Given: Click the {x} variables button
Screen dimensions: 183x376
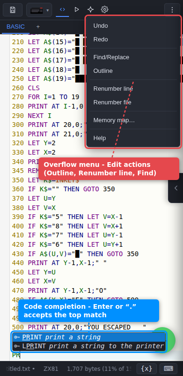Looking at the screenshot, I should click(x=146, y=368).
